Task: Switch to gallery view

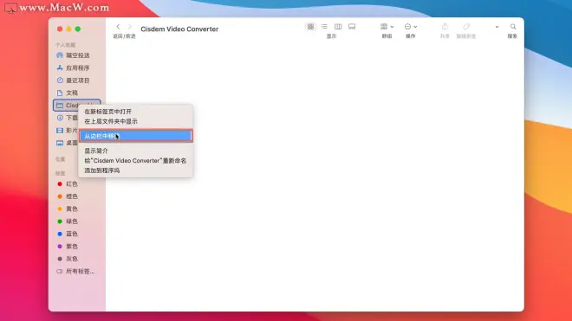Action: 352,27
